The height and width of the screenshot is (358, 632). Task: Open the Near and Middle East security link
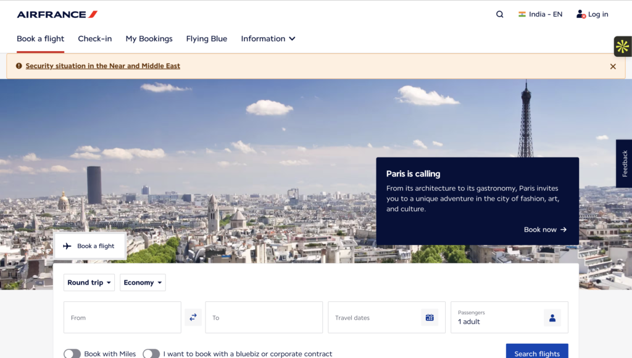103,65
